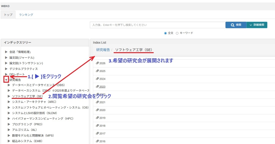This screenshot has width=275, height=144.
Task: Click the 研究報告 breadcrumb link
Action: 103,50
